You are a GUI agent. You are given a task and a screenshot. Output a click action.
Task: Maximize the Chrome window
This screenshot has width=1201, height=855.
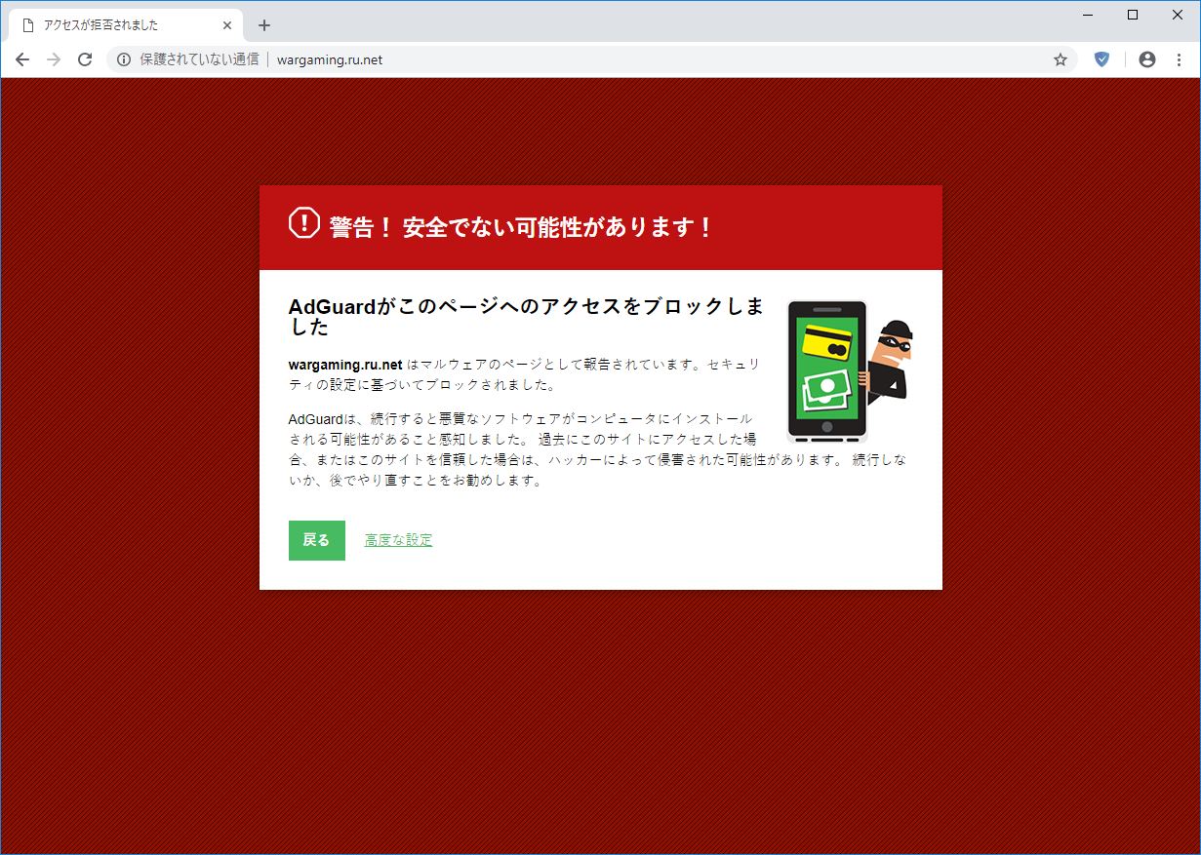[x=1133, y=15]
